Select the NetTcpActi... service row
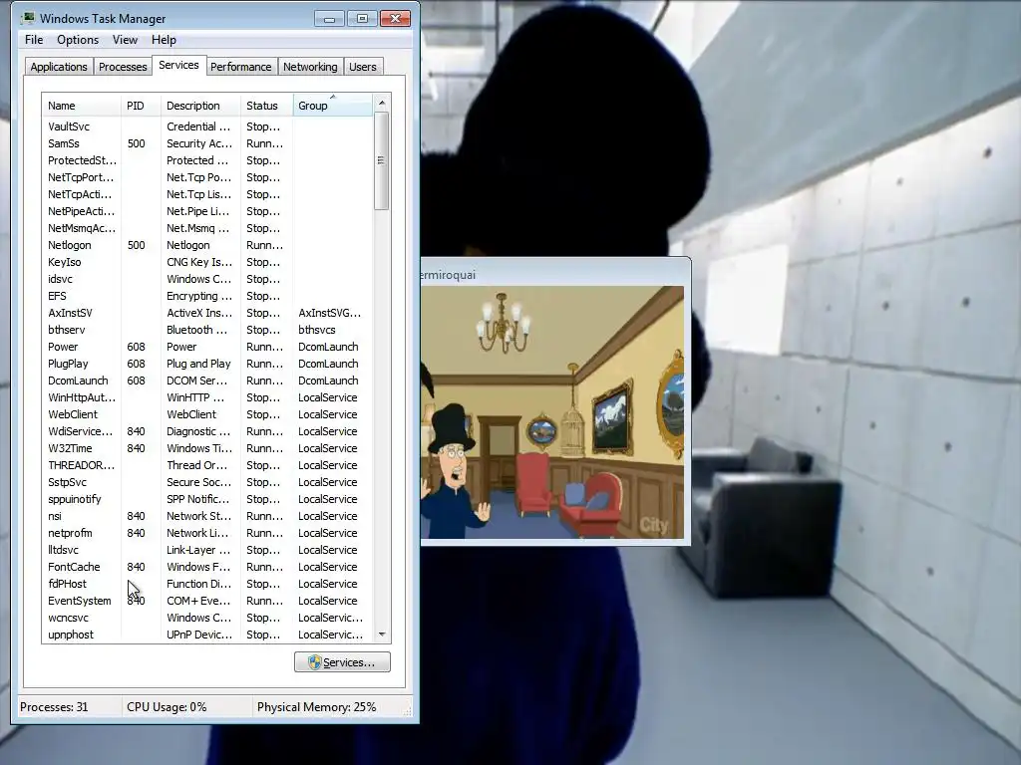Screen dimensions: 1021x765 tap(207, 194)
